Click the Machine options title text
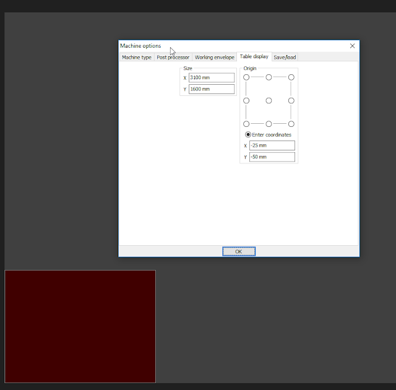 [x=140, y=46]
